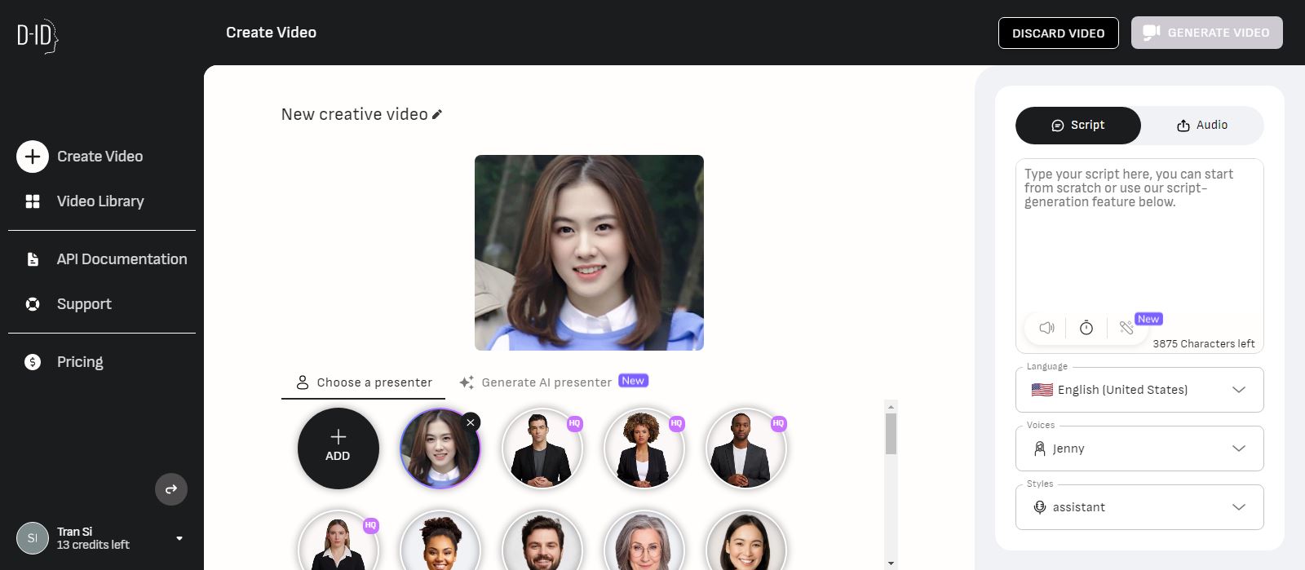
Task: Click the stopwatch pause icon in script box
Action: 1086,328
